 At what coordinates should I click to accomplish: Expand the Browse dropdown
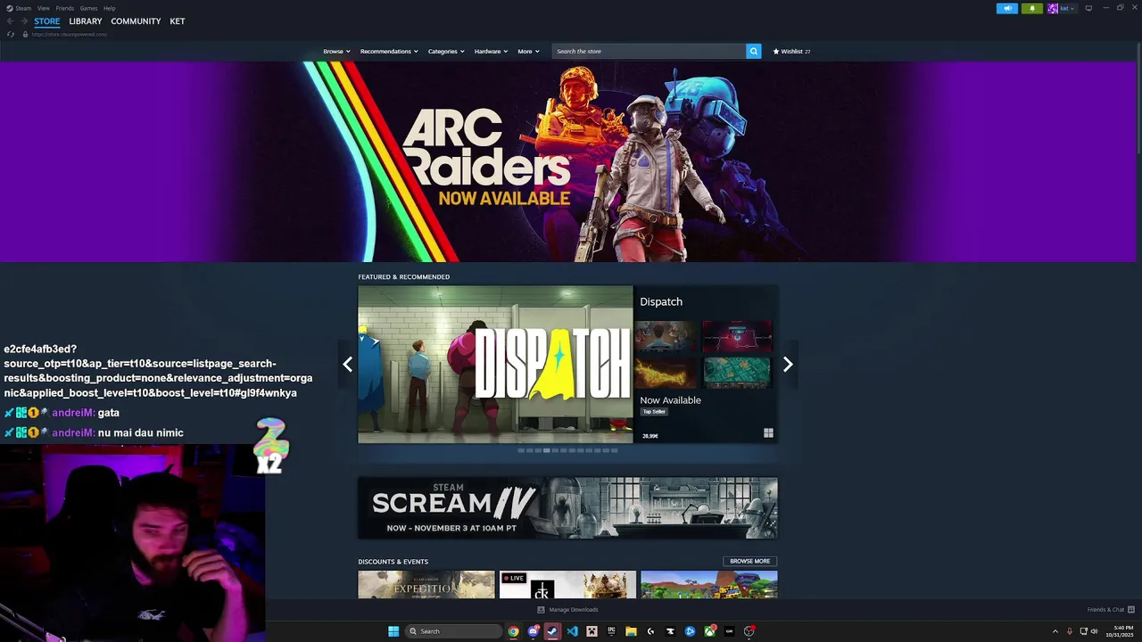pyautogui.click(x=336, y=51)
